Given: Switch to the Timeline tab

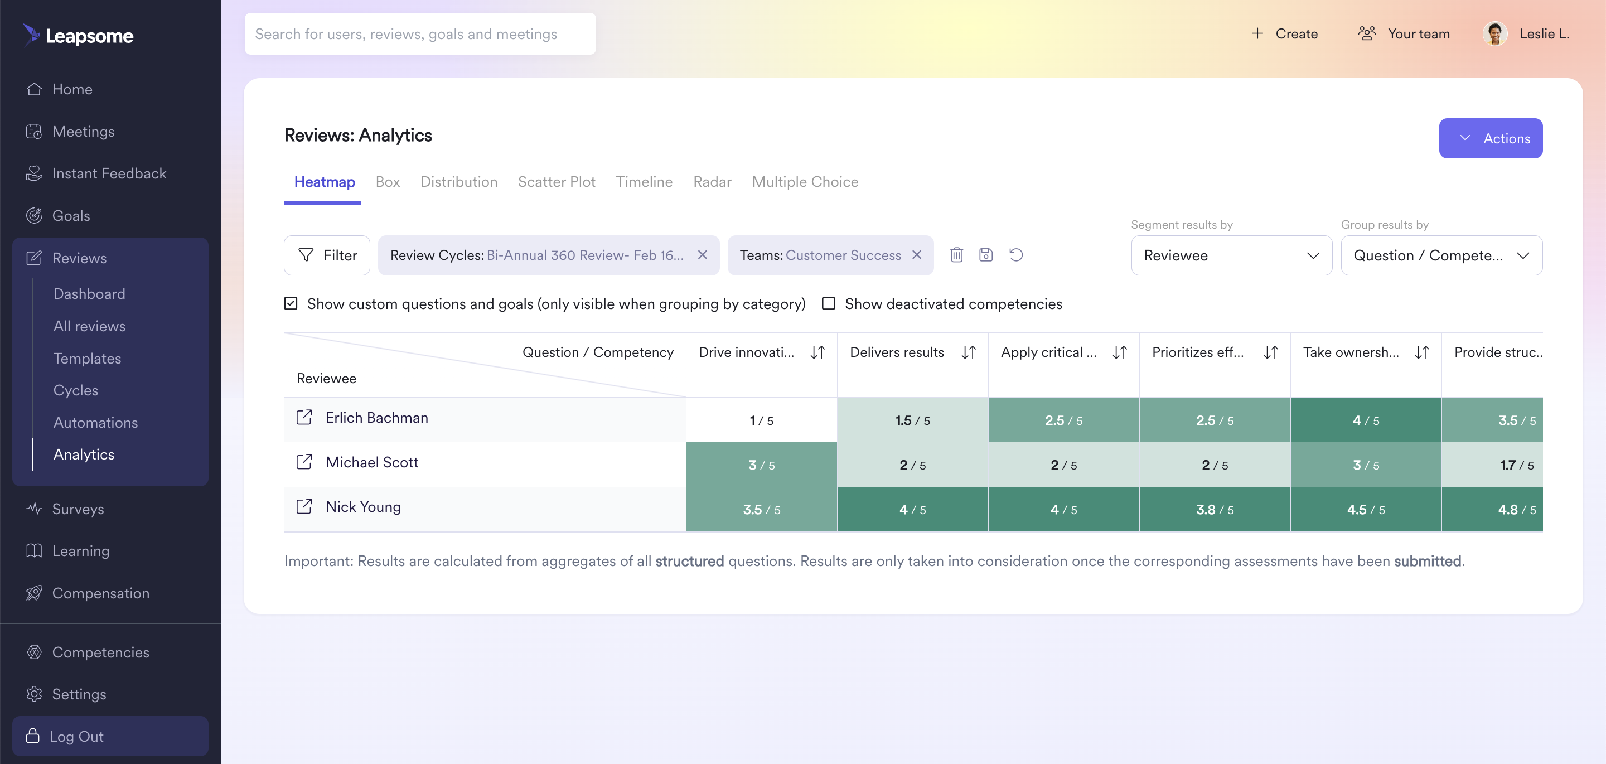Looking at the screenshot, I should pyautogui.click(x=644, y=182).
